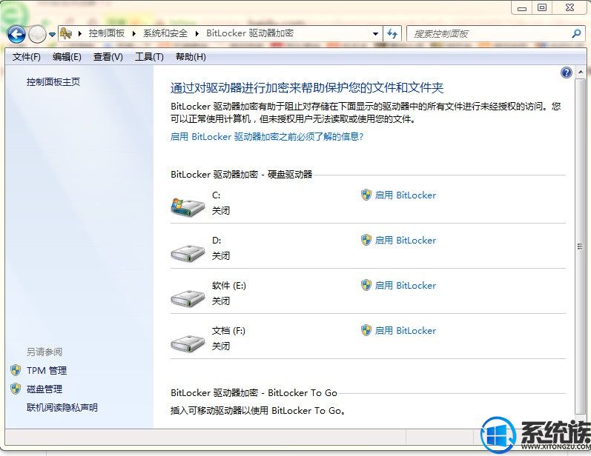Click 关闭 status under drive C:
The height and width of the screenshot is (456, 591).
click(221, 210)
